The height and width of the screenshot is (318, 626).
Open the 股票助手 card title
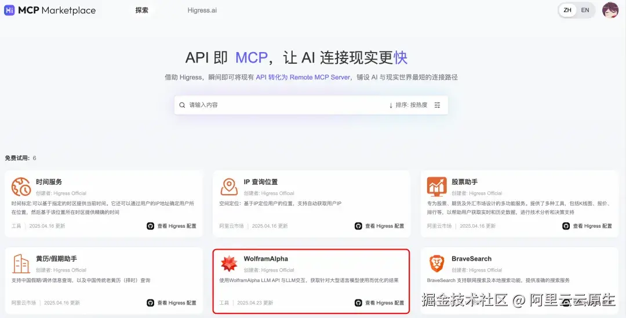point(465,182)
